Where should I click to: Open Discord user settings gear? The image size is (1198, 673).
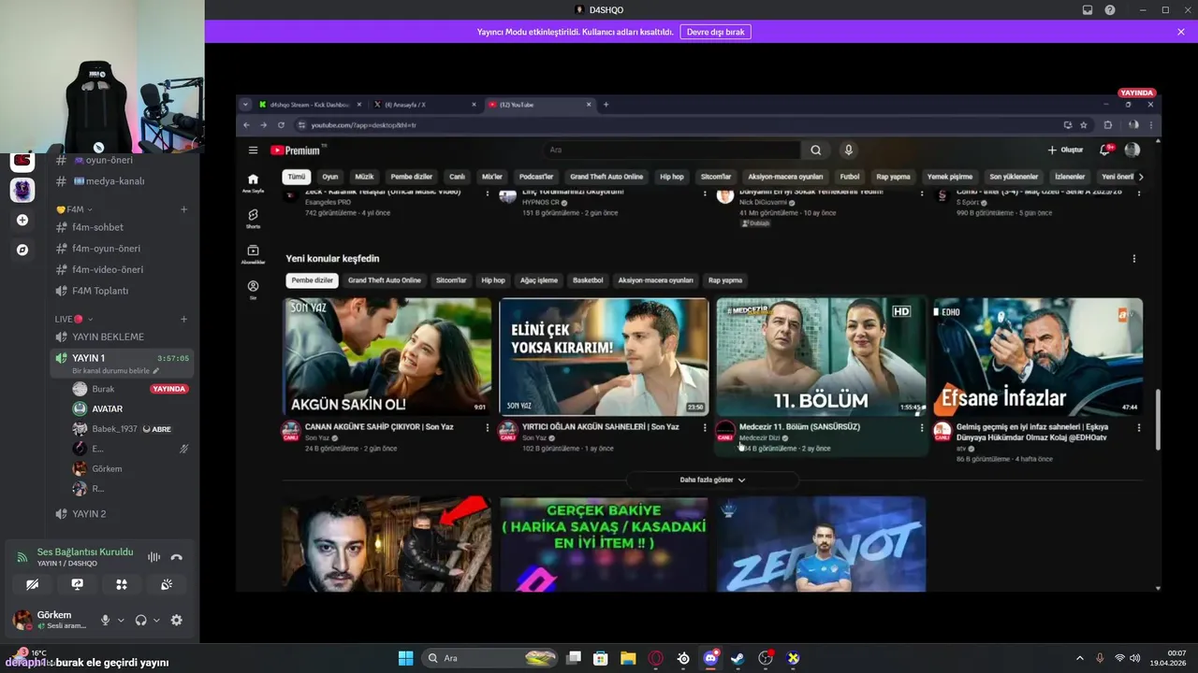pos(176,620)
